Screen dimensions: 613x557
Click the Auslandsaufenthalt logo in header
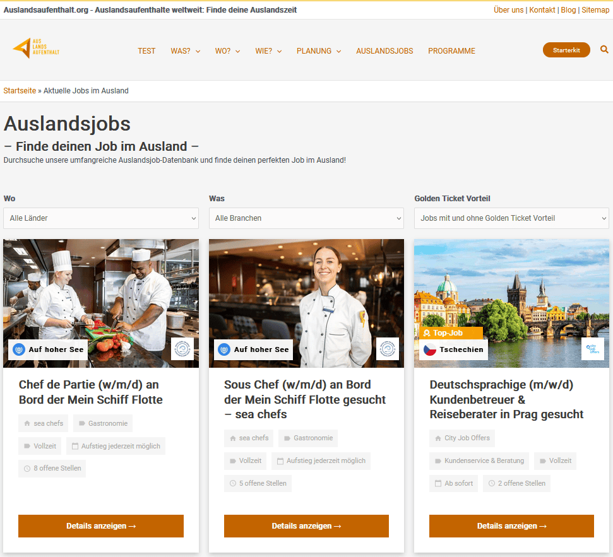click(x=36, y=49)
